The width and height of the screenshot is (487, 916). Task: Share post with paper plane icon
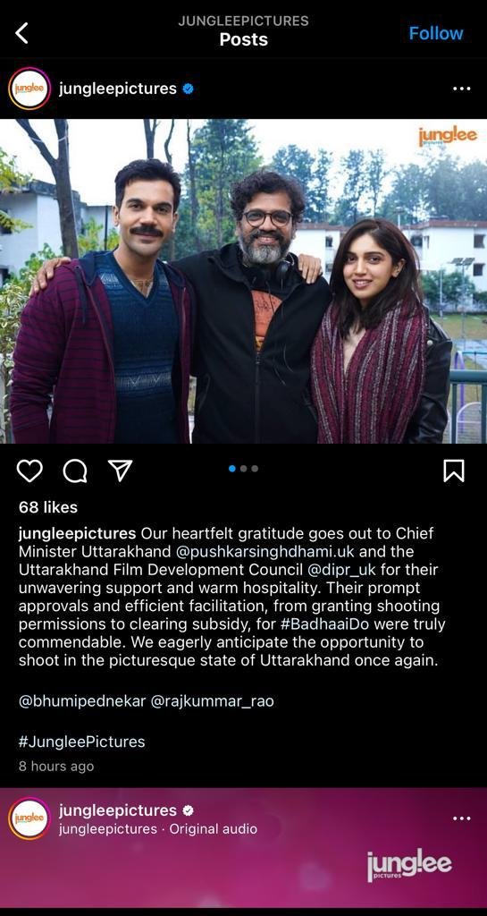120,470
